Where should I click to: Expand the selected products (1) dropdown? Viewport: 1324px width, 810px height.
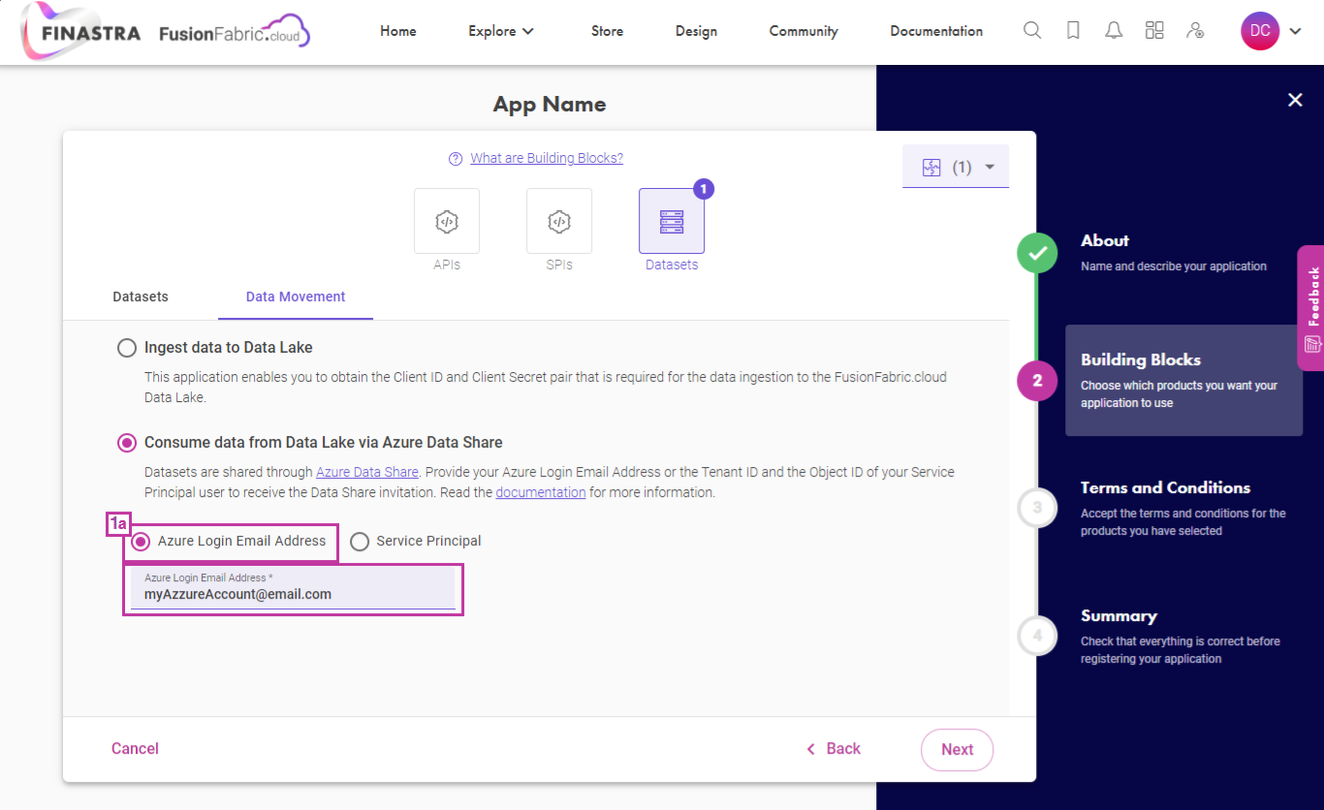pos(956,167)
